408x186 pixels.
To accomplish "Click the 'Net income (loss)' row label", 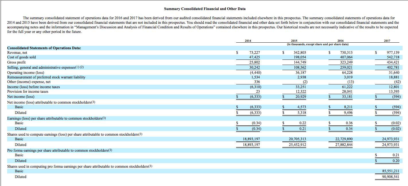I will pos(21,97).
